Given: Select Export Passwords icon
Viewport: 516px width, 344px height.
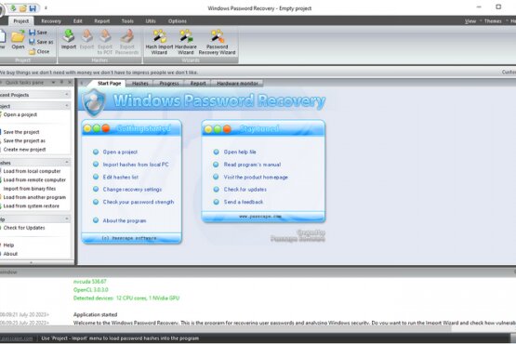Looking at the screenshot, I should (x=126, y=42).
